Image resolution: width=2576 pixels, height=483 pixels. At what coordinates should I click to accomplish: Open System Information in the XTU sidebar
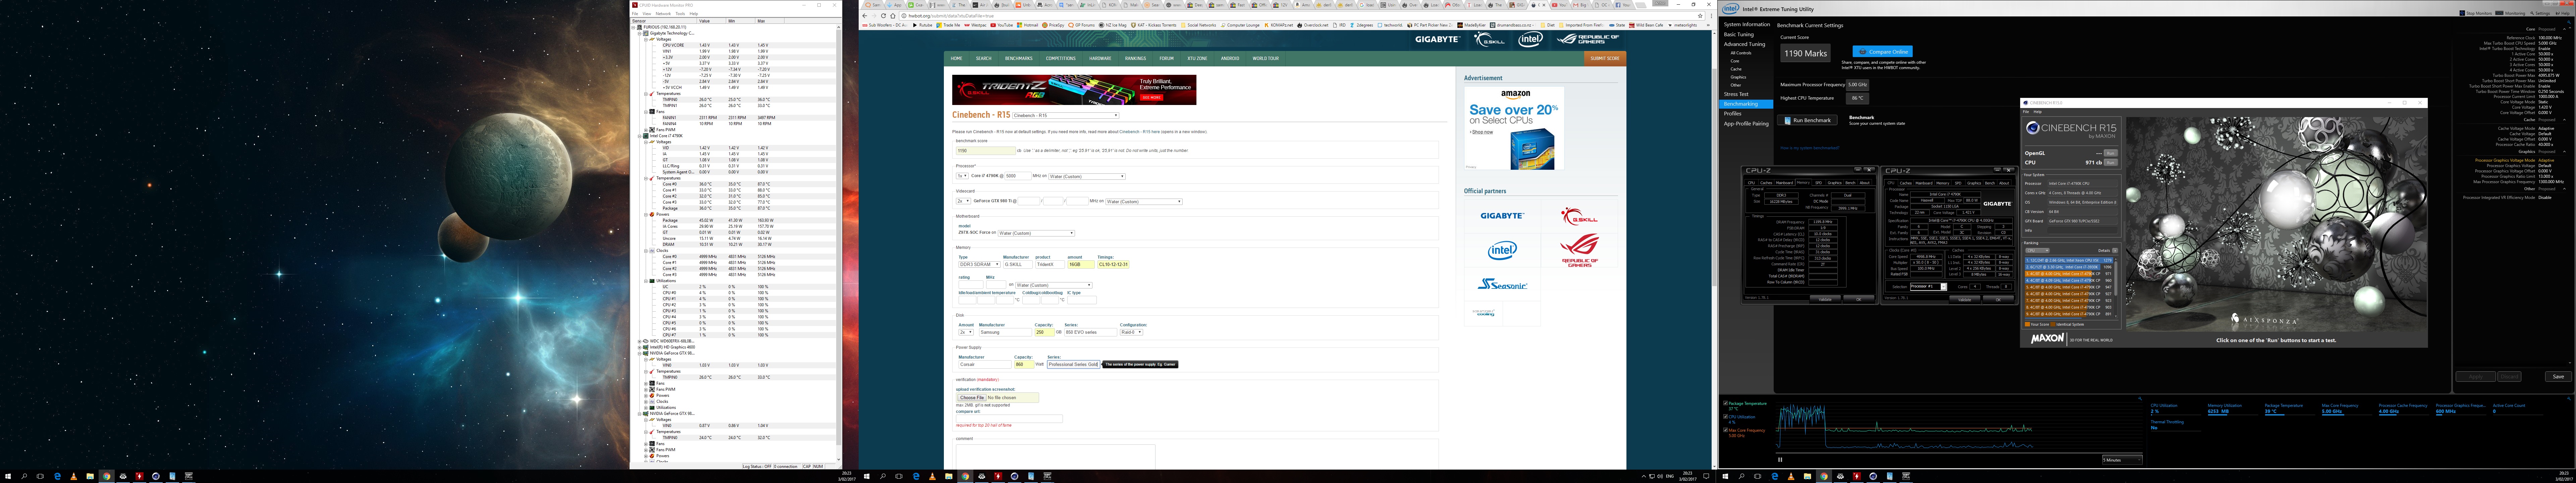point(1747,24)
